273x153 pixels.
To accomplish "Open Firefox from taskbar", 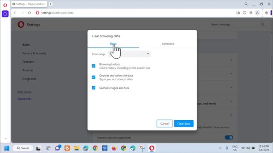I will [x=114, y=148].
